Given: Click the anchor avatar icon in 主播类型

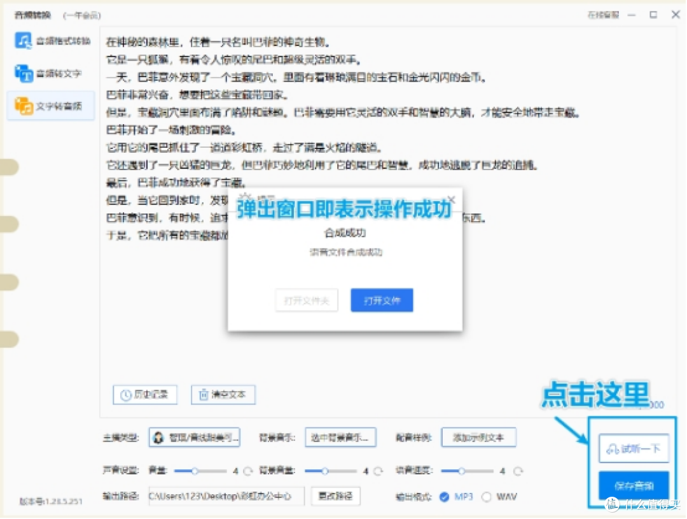Looking at the screenshot, I should coord(158,437).
